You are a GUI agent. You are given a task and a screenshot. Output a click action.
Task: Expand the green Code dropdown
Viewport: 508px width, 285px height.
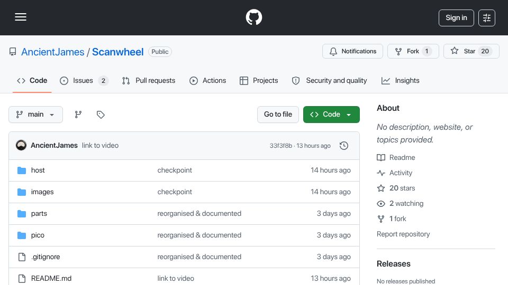tap(331, 115)
